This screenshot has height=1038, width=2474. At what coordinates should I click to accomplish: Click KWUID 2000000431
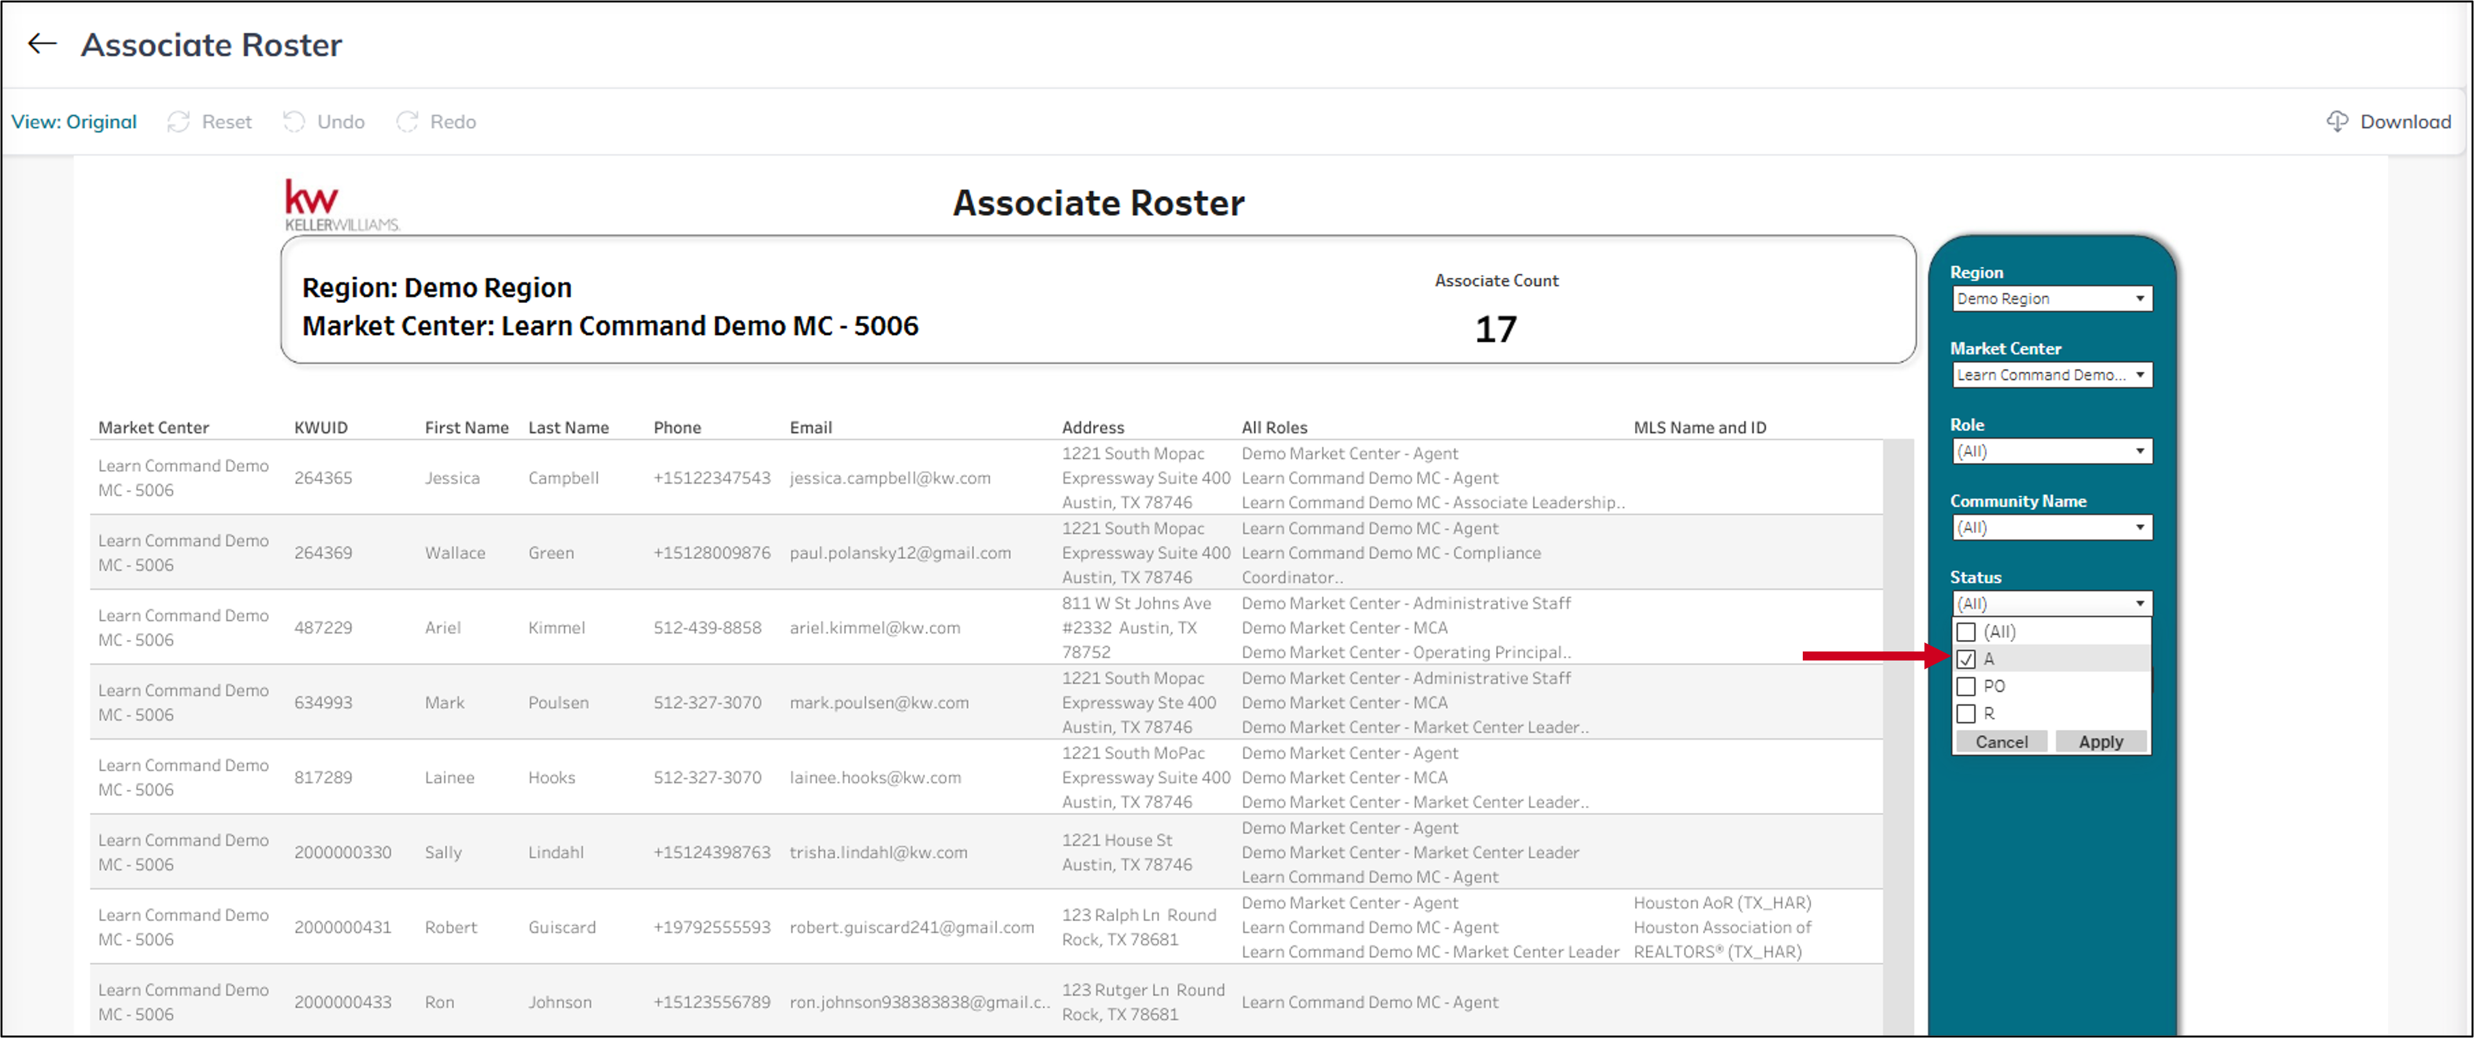coord(344,927)
